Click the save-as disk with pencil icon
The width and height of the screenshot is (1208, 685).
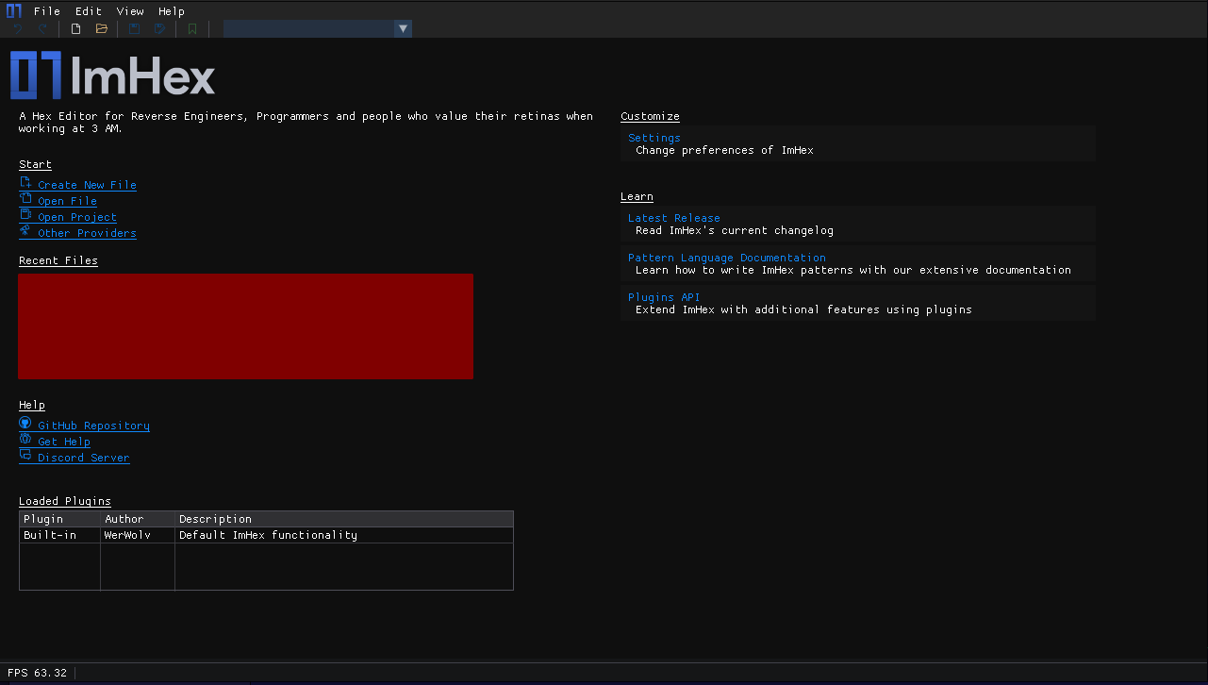[160, 29]
